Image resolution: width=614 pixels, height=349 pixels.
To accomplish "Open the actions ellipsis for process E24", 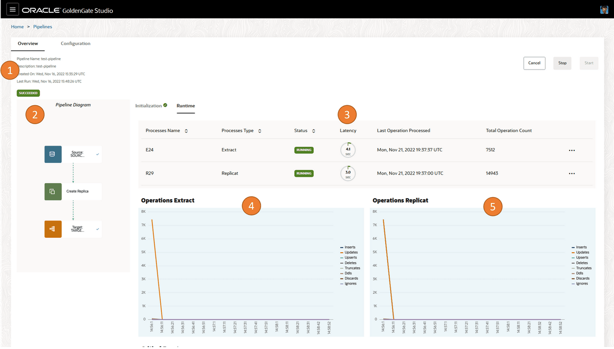I will 572,149.
